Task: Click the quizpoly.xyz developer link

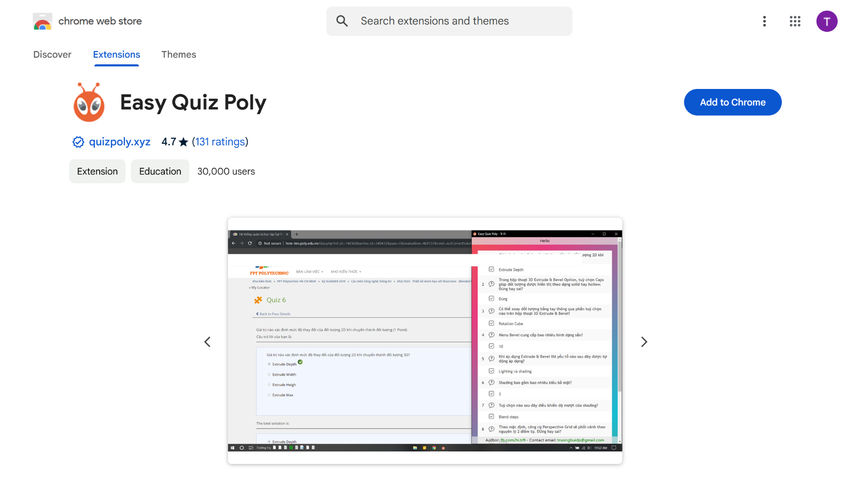Action: click(x=119, y=141)
